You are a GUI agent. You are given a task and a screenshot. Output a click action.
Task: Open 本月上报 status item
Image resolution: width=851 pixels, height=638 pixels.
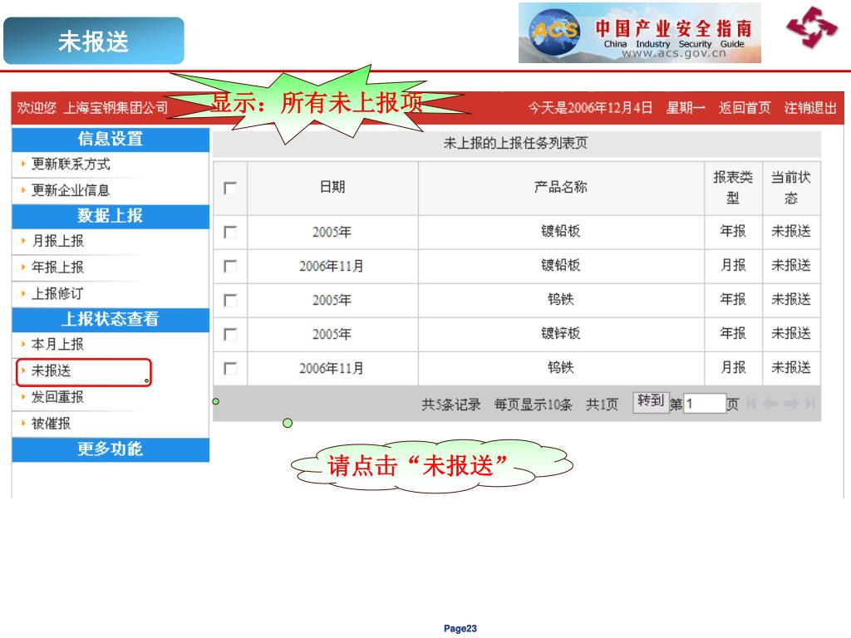point(57,345)
